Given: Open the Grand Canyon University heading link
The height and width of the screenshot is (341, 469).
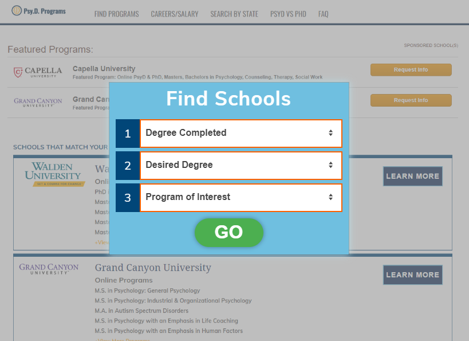Looking at the screenshot, I should [153, 268].
